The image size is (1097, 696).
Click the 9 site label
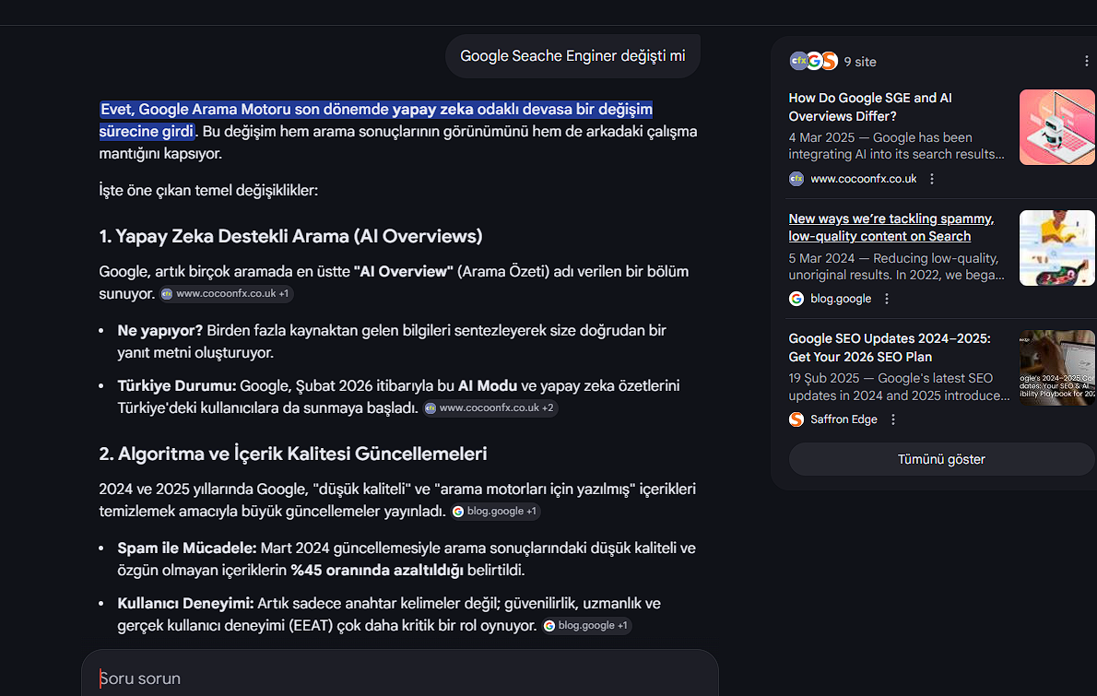(860, 62)
